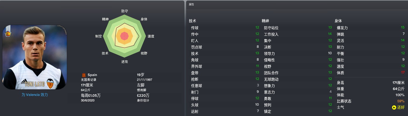This screenshot has height=116, width=408.
Task: Open the 为 Valencia 效力 club link
Action: (35, 95)
